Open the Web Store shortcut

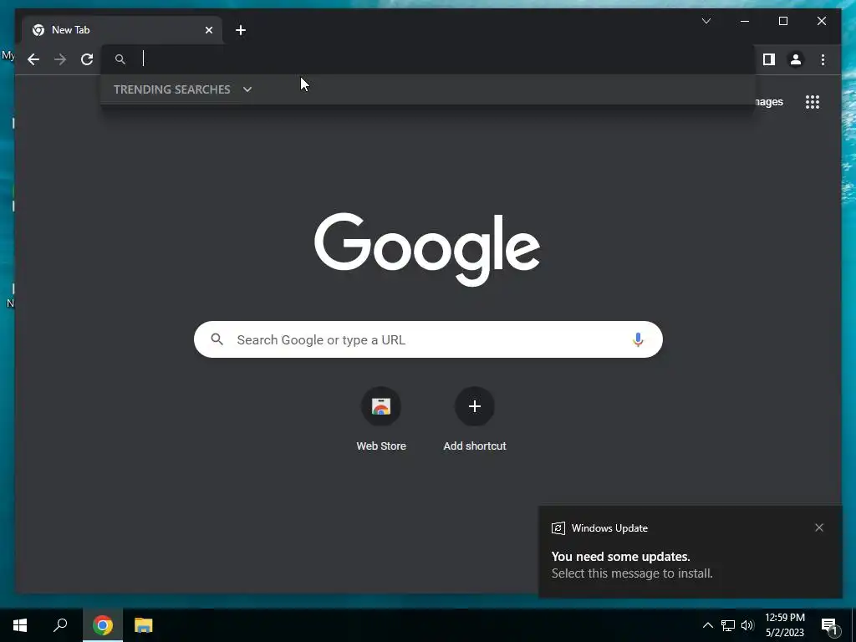[381, 420]
